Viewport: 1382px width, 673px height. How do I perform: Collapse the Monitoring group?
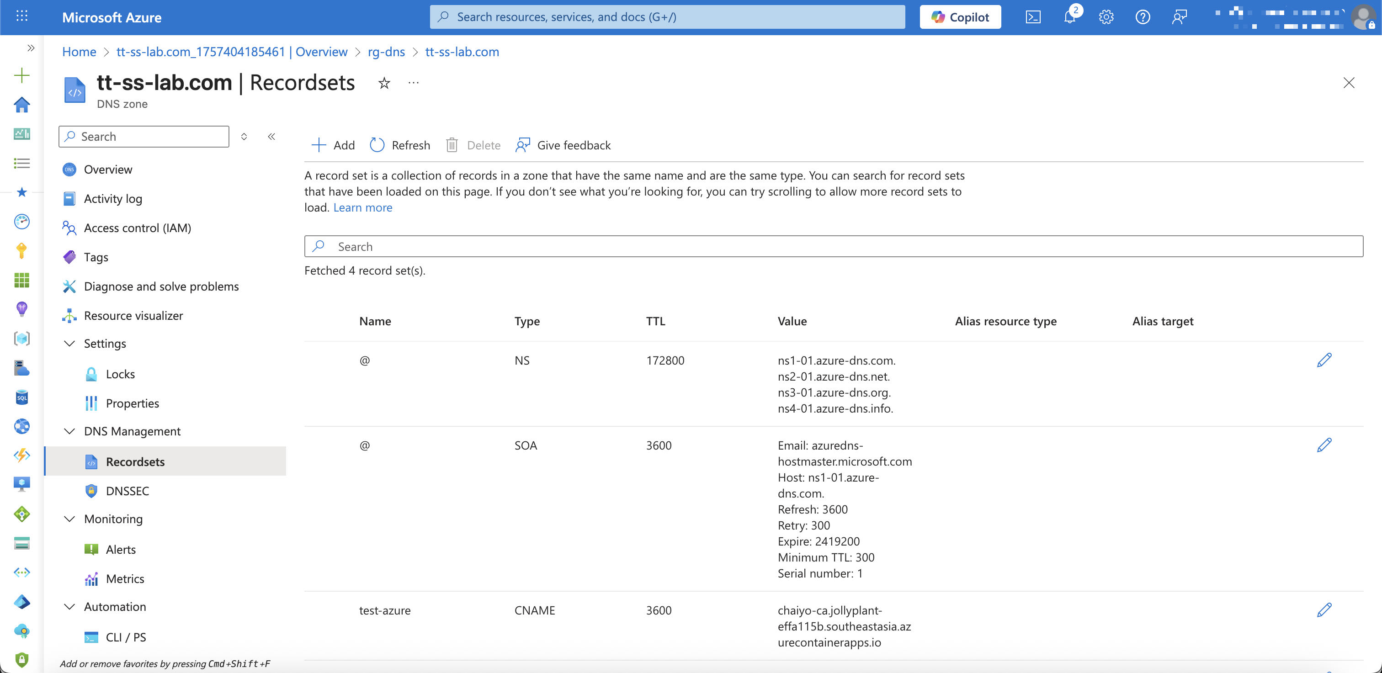tap(69, 519)
